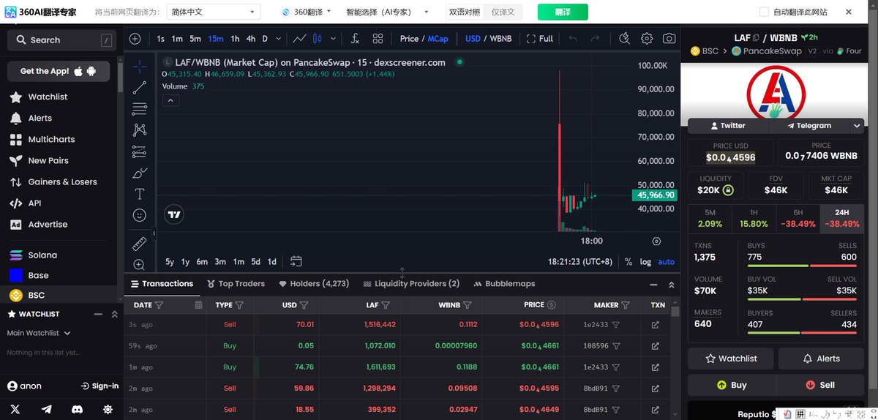Click the green 翻译 translate button
Image resolution: width=878 pixels, height=420 pixels.
point(563,12)
